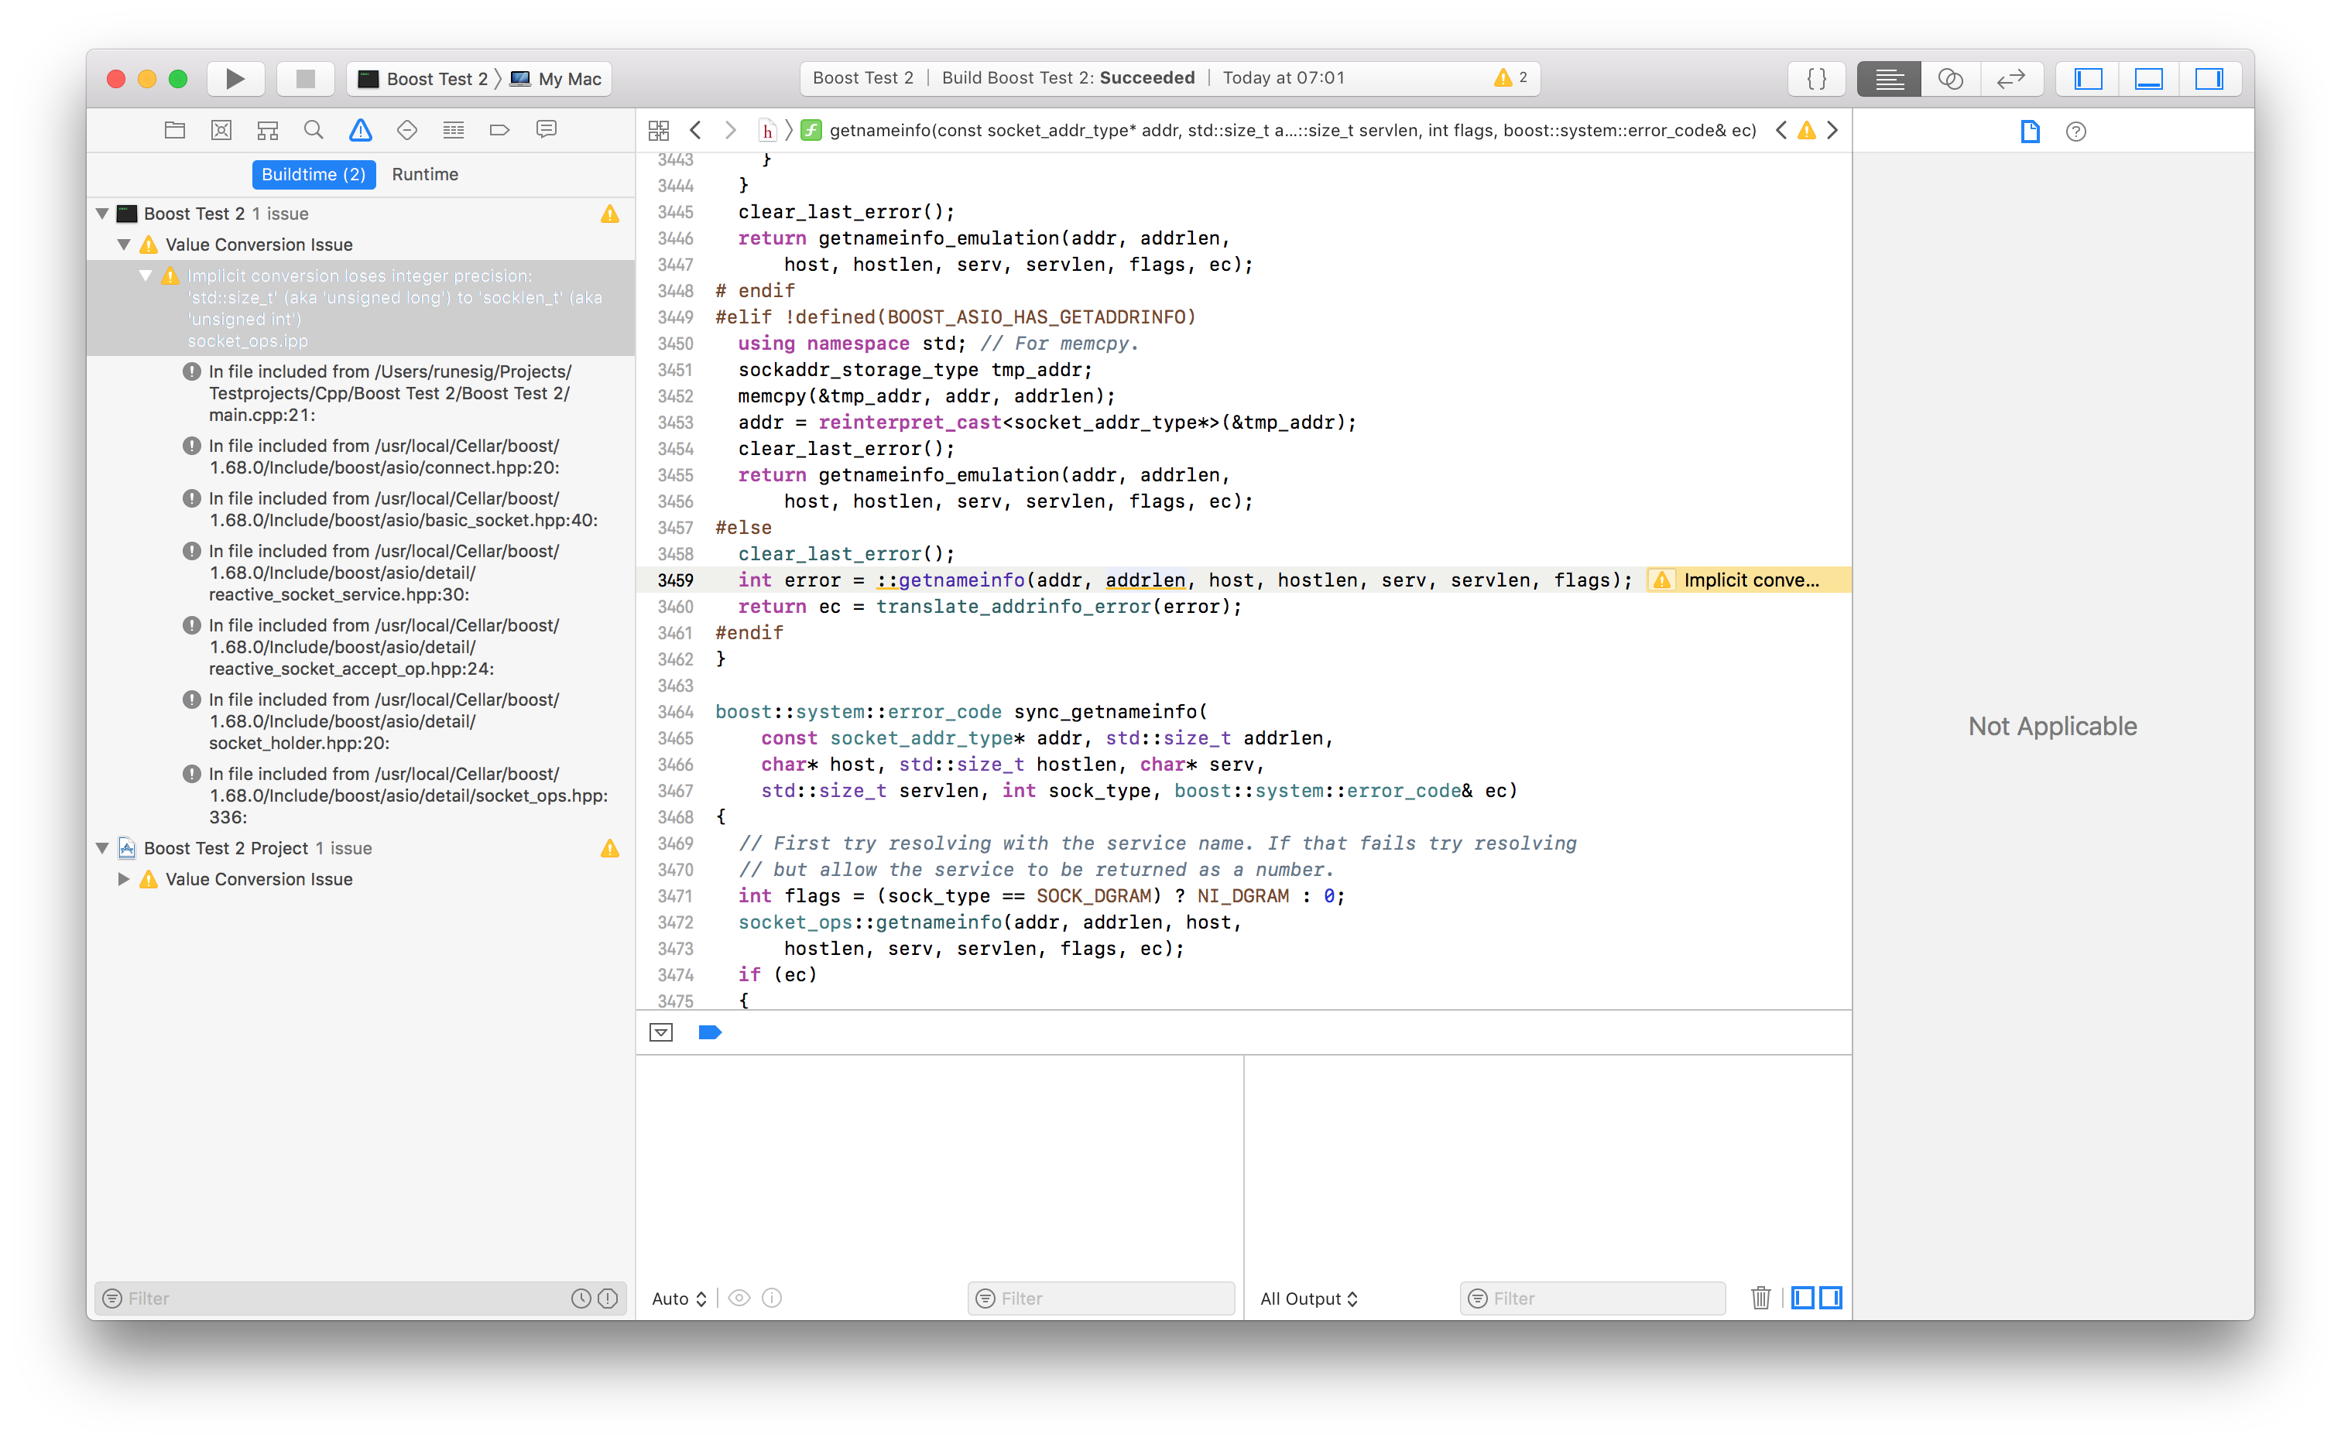
Task: Open the Breakpoint navigator icon
Action: coord(499,130)
